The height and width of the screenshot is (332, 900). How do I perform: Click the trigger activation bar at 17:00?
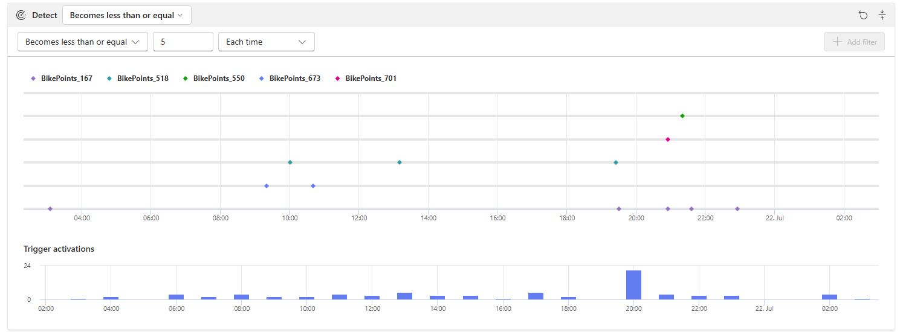coord(536,296)
